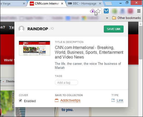Viewport: 143px width, 117px height.
Task: Click the Raindrop user avatar icon
Action: coord(21,29)
